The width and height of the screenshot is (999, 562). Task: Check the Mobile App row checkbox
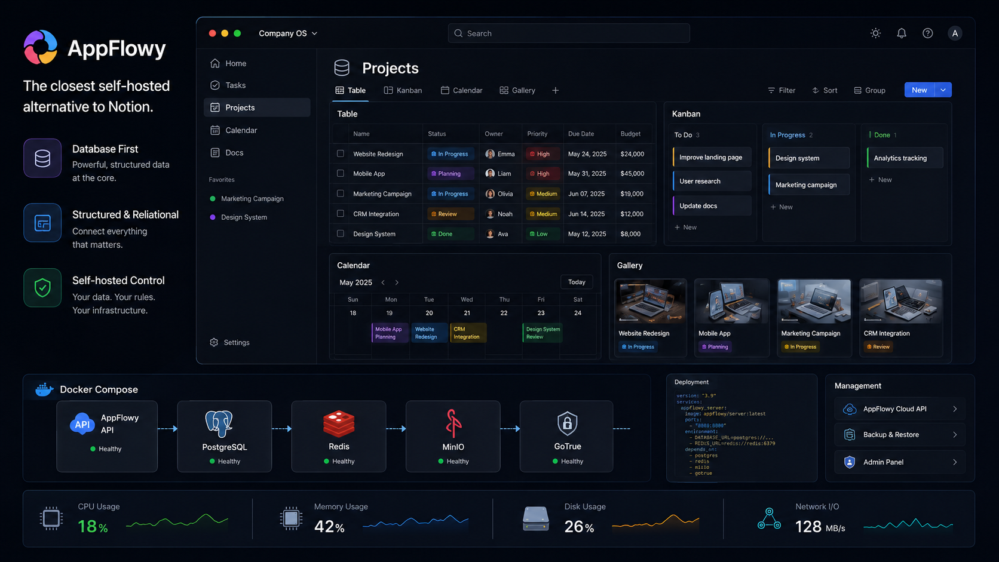(x=341, y=173)
